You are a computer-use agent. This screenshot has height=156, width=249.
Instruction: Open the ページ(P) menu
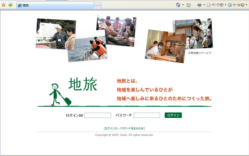click(216, 5)
